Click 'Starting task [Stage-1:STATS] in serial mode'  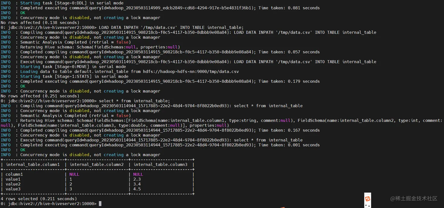74,76
